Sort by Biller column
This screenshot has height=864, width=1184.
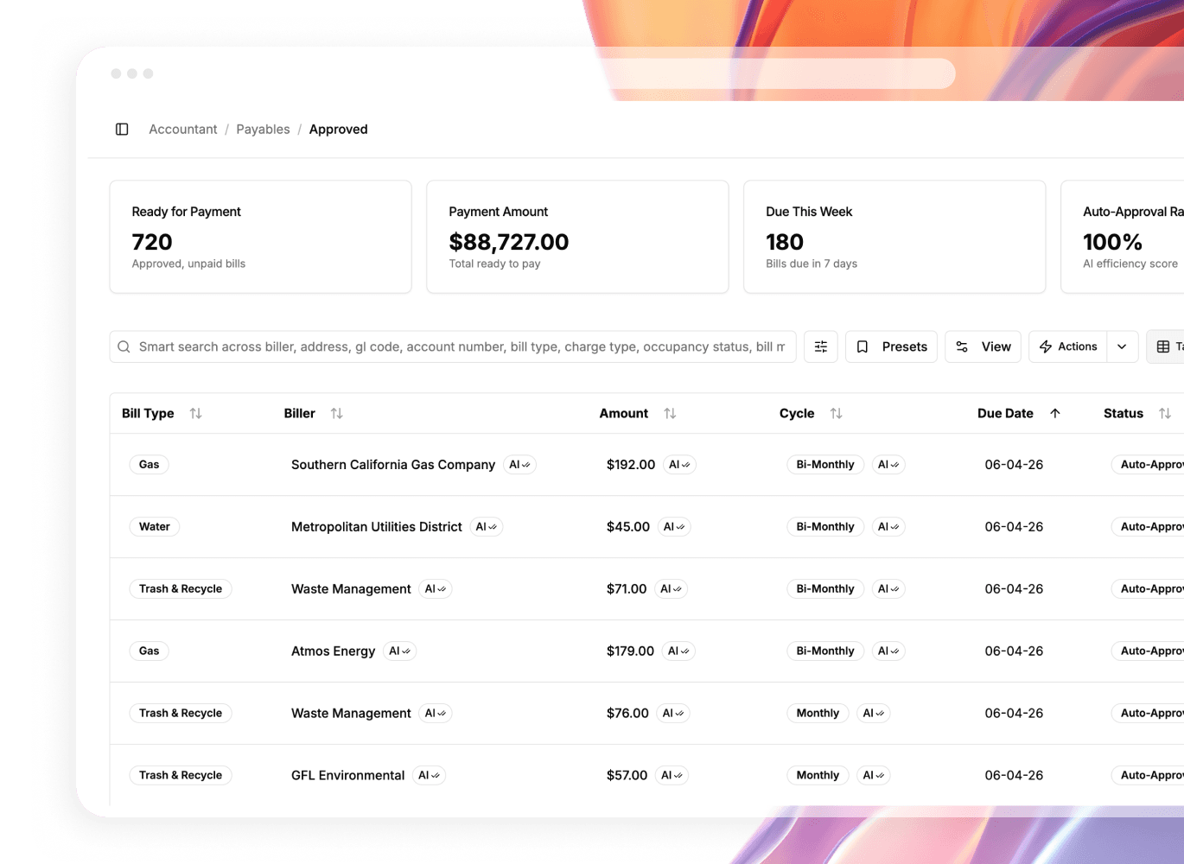[337, 414]
